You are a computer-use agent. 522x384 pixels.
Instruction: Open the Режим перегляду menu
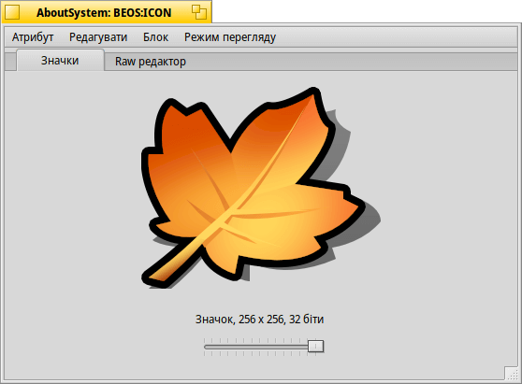[x=230, y=37]
